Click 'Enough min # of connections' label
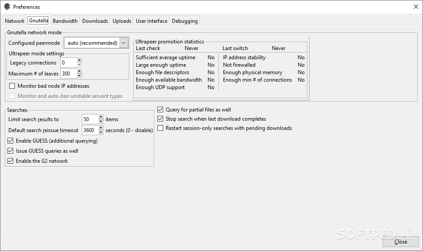 (257, 80)
